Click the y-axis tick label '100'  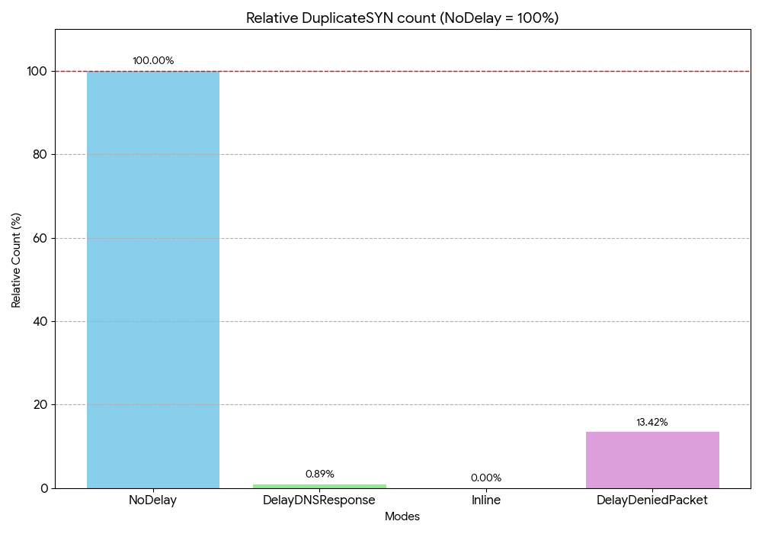point(37,72)
